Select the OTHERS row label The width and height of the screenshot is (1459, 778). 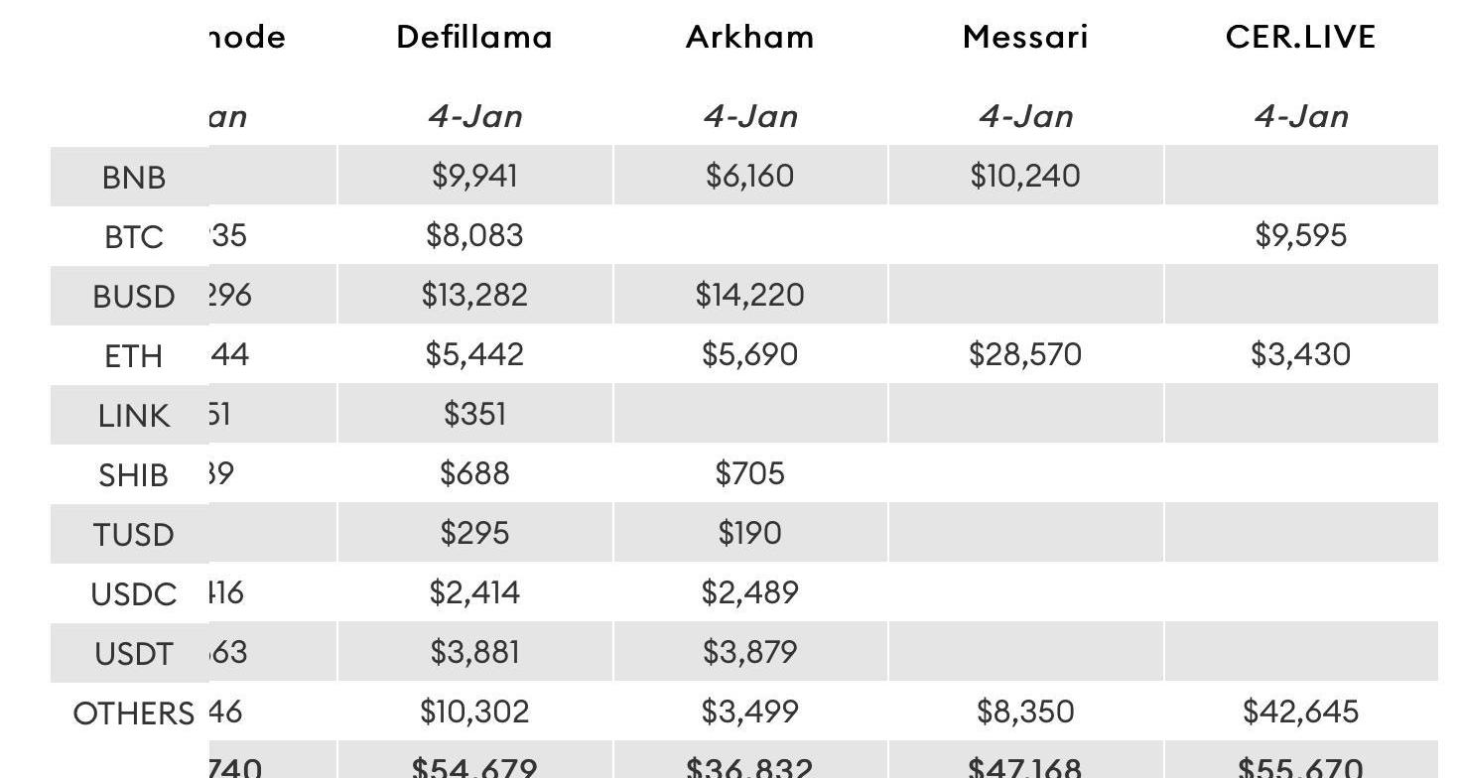133,713
